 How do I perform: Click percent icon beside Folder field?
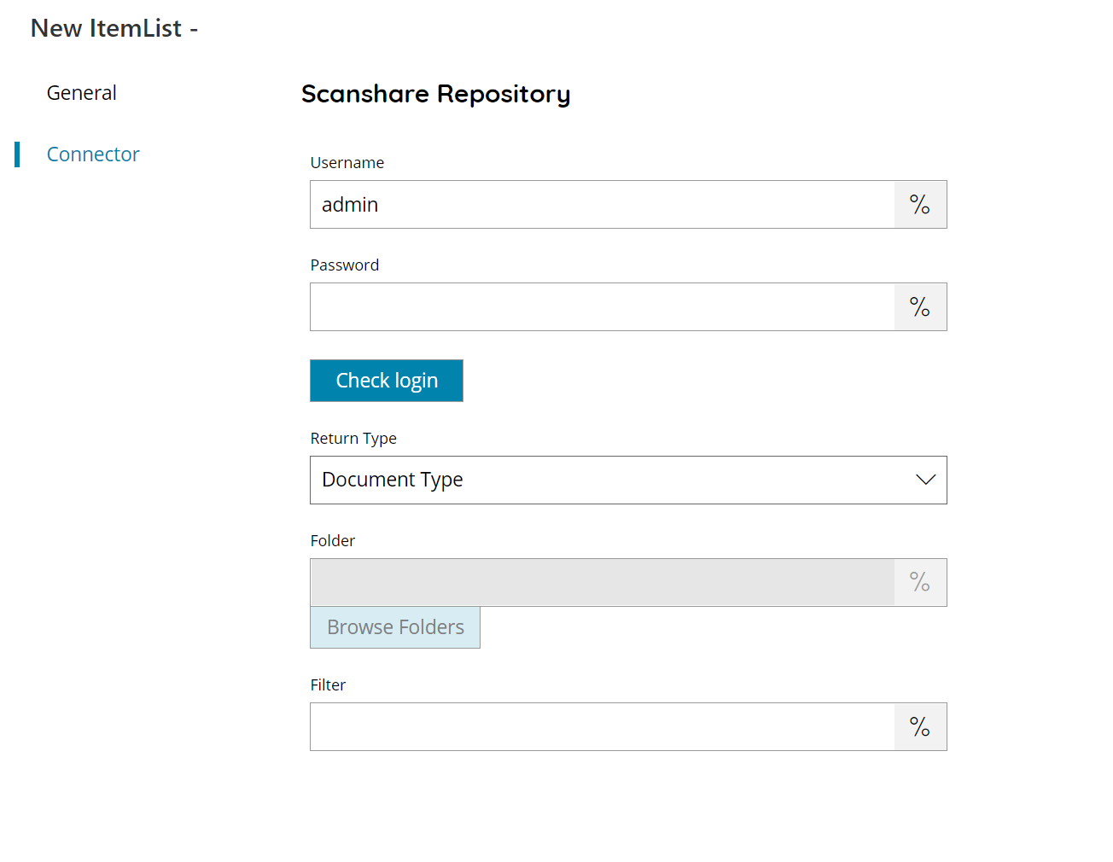pos(920,582)
